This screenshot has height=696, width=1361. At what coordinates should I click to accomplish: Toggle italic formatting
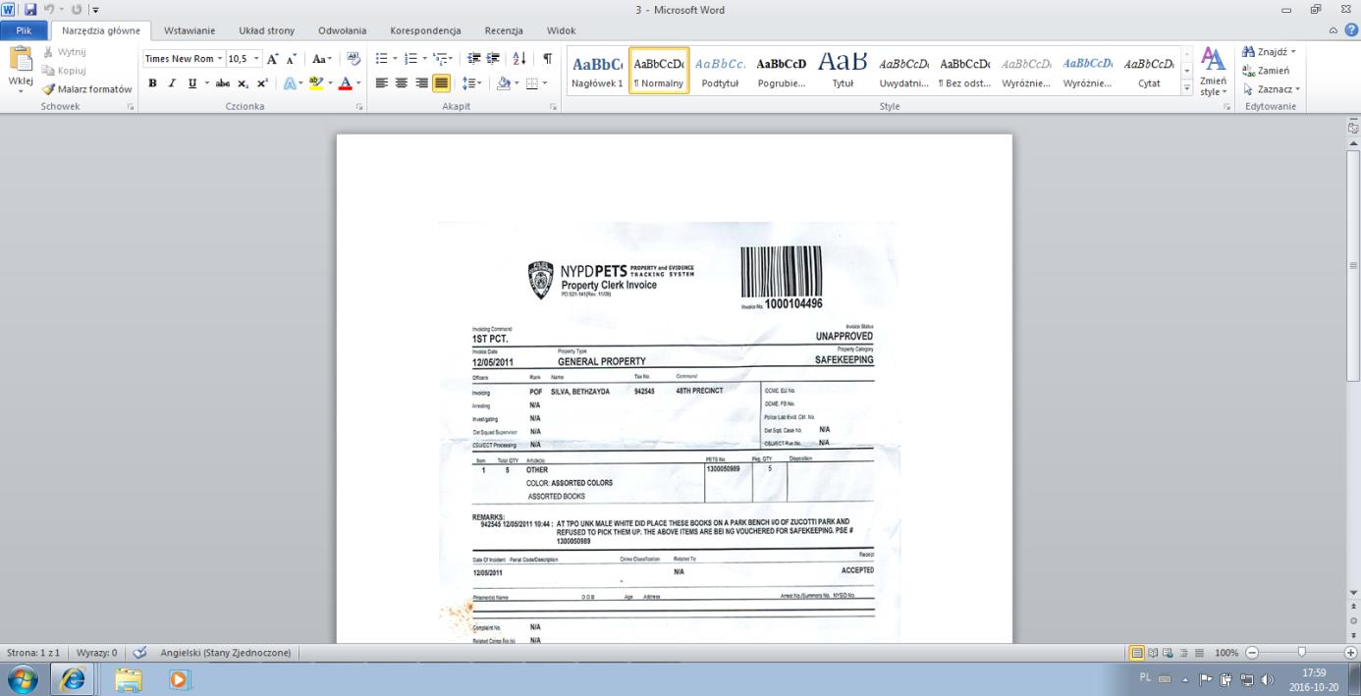(x=173, y=83)
